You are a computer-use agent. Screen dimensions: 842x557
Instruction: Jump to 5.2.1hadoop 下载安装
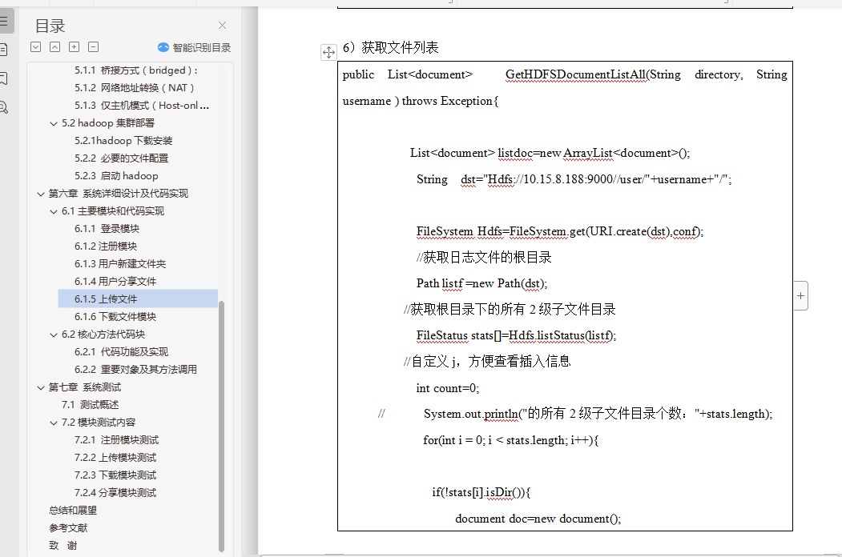click(123, 141)
